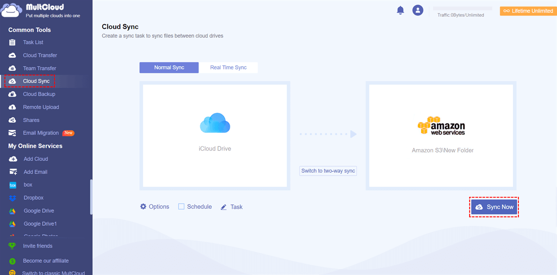Click the Google Drive service icon

point(13,211)
